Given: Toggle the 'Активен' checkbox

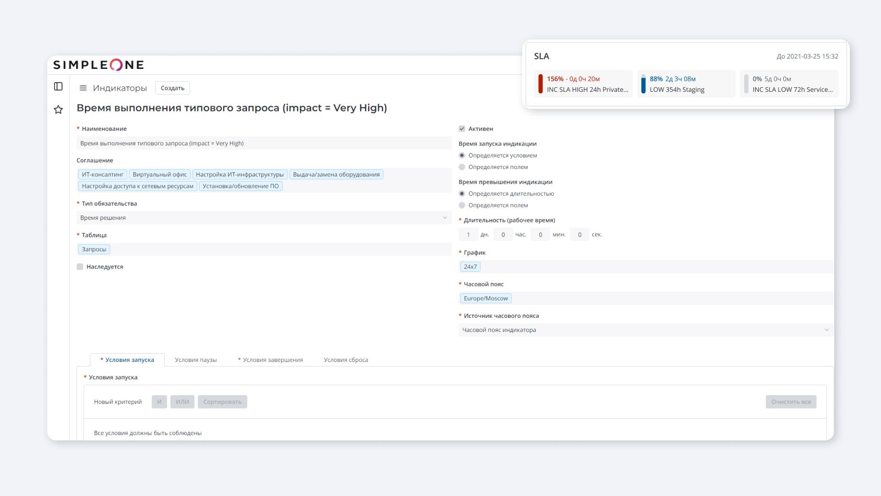Looking at the screenshot, I should point(462,129).
